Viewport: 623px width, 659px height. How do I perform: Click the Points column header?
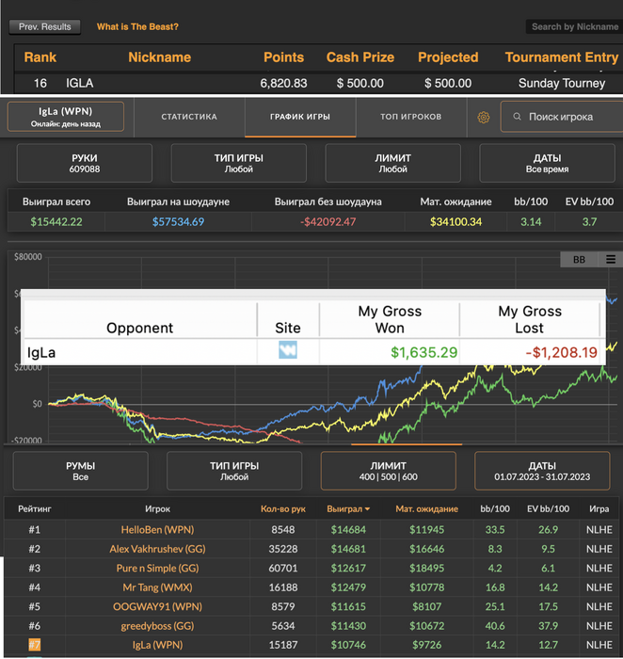click(283, 57)
